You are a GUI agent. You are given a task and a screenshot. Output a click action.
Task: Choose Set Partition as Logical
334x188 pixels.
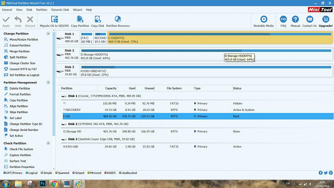click(24, 75)
